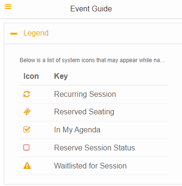The height and width of the screenshot is (186, 182).
Task: Toggle the In My Agenda checked box
Action: coord(27,130)
